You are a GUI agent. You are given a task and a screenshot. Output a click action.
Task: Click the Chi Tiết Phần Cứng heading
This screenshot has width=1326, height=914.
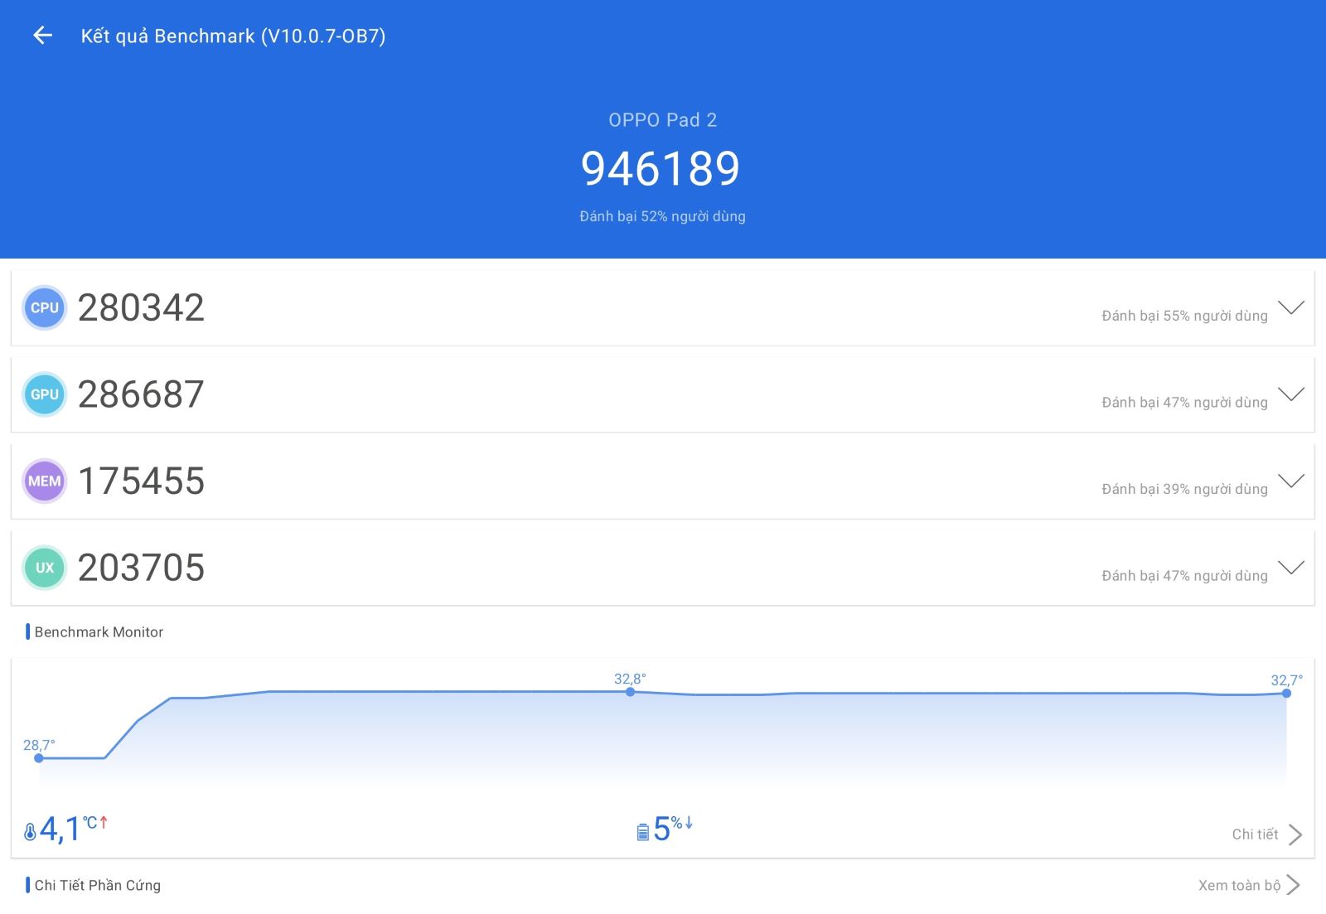click(98, 885)
